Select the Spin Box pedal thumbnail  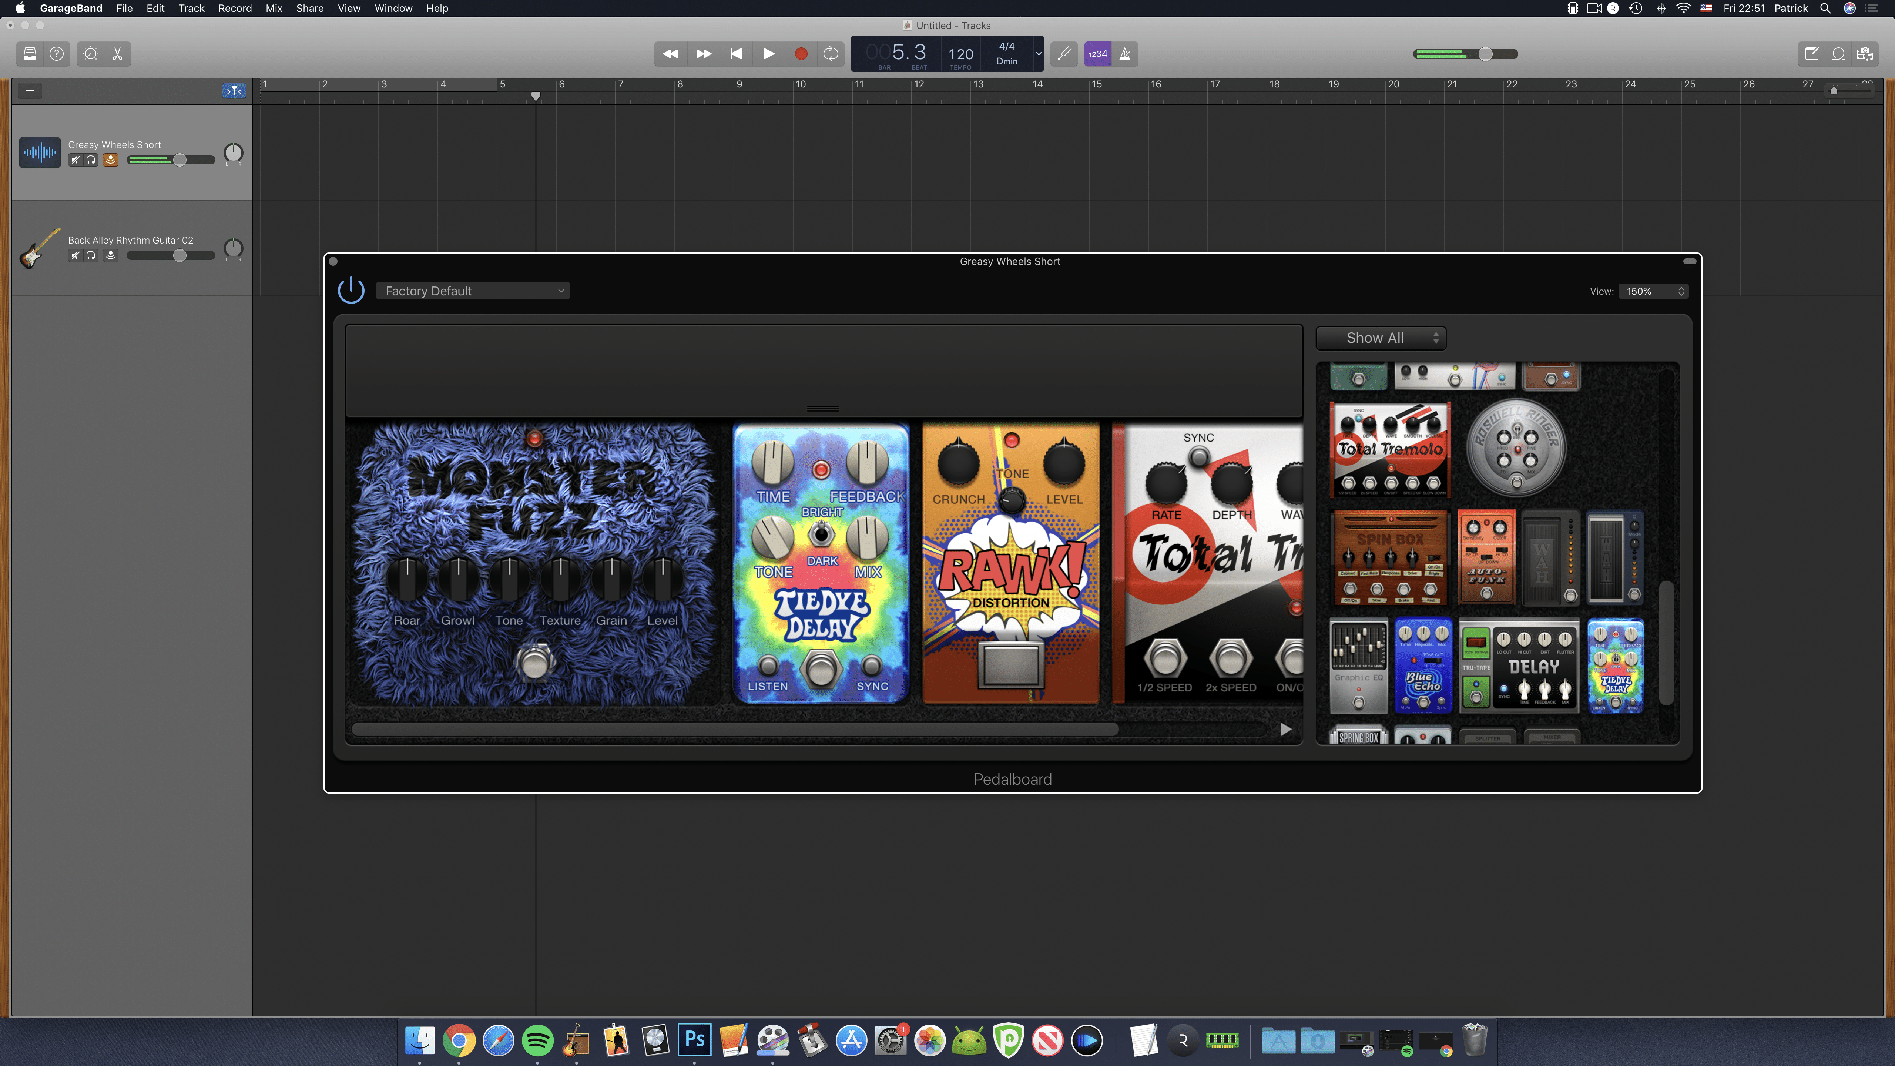[1391, 558]
